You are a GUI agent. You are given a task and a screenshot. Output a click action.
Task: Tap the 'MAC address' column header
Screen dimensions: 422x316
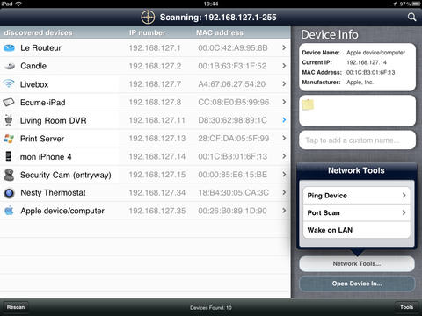point(220,32)
